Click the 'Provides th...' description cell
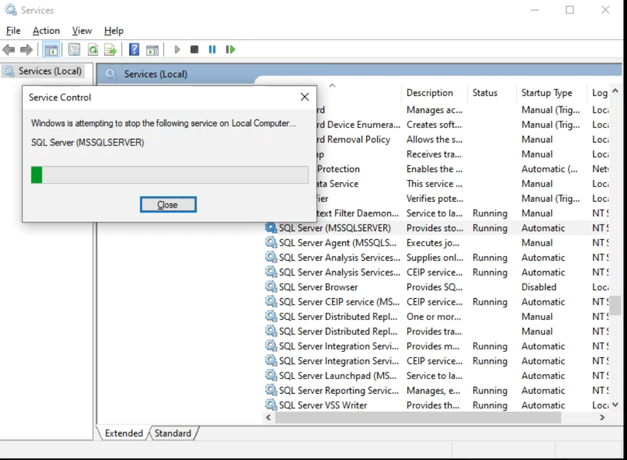The image size is (627, 460). [433, 405]
